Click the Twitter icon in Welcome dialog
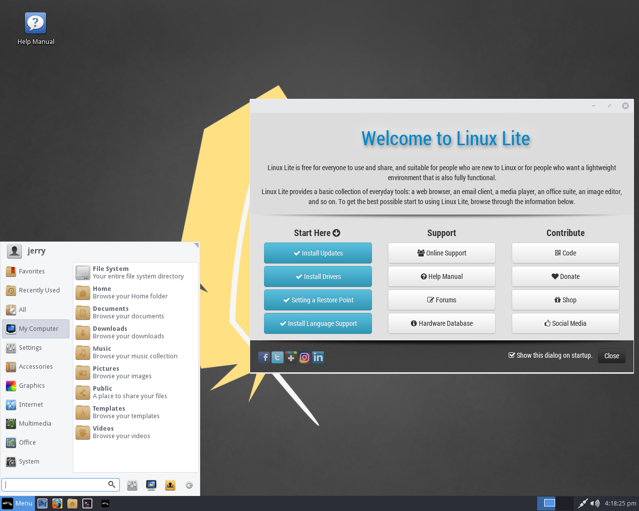Image resolution: width=639 pixels, height=511 pixels. 278,357
